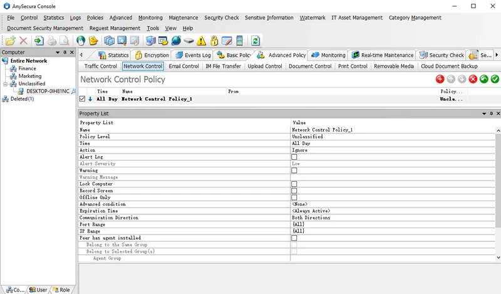The width and height of the screenshot is (501, 294).
Task: Select the Finance group in tree
Action: [x=27, y=68]
